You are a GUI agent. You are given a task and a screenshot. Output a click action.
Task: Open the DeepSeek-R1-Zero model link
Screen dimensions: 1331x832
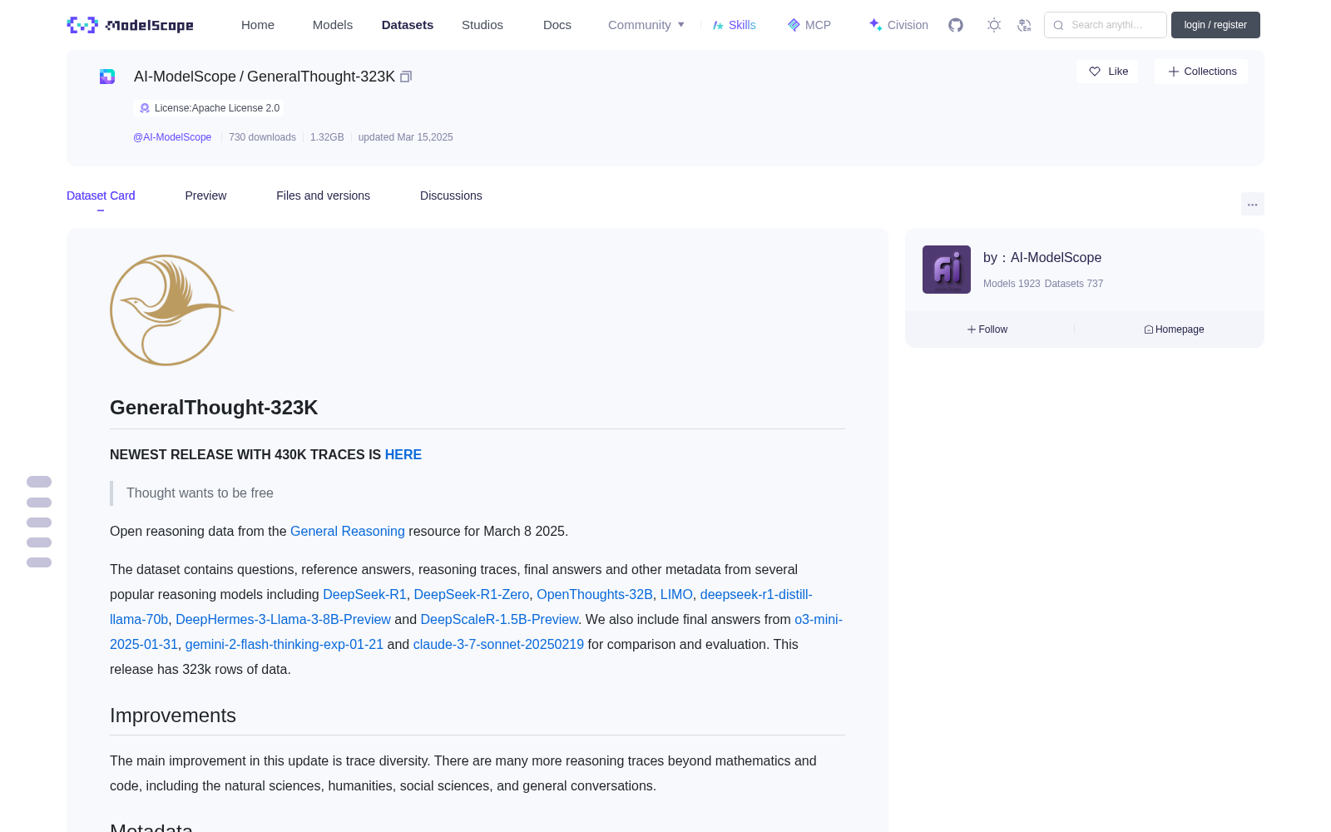coord(472,594)
